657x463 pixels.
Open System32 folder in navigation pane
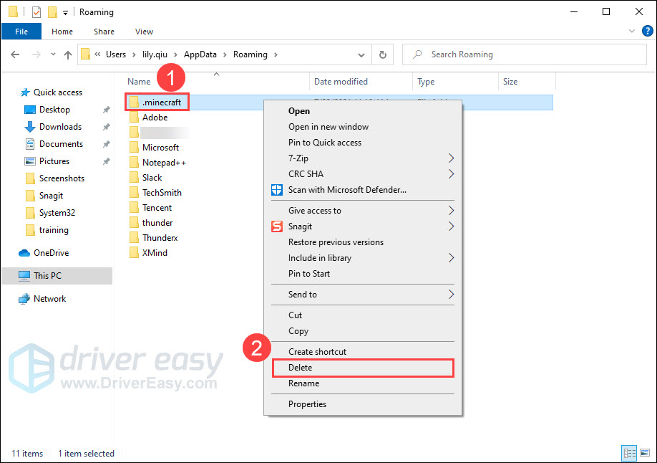(x=57, y=213)
